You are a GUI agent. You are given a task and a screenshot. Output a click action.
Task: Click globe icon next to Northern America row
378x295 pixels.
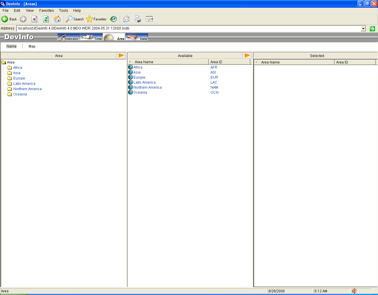pyautogui.click(x=131, y=87)
